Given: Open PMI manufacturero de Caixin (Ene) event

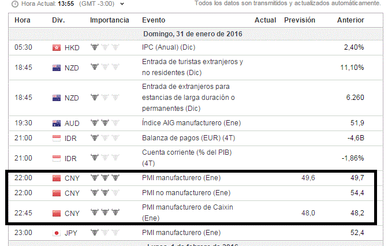Looking at the screenshot, I should pos(187,213).
